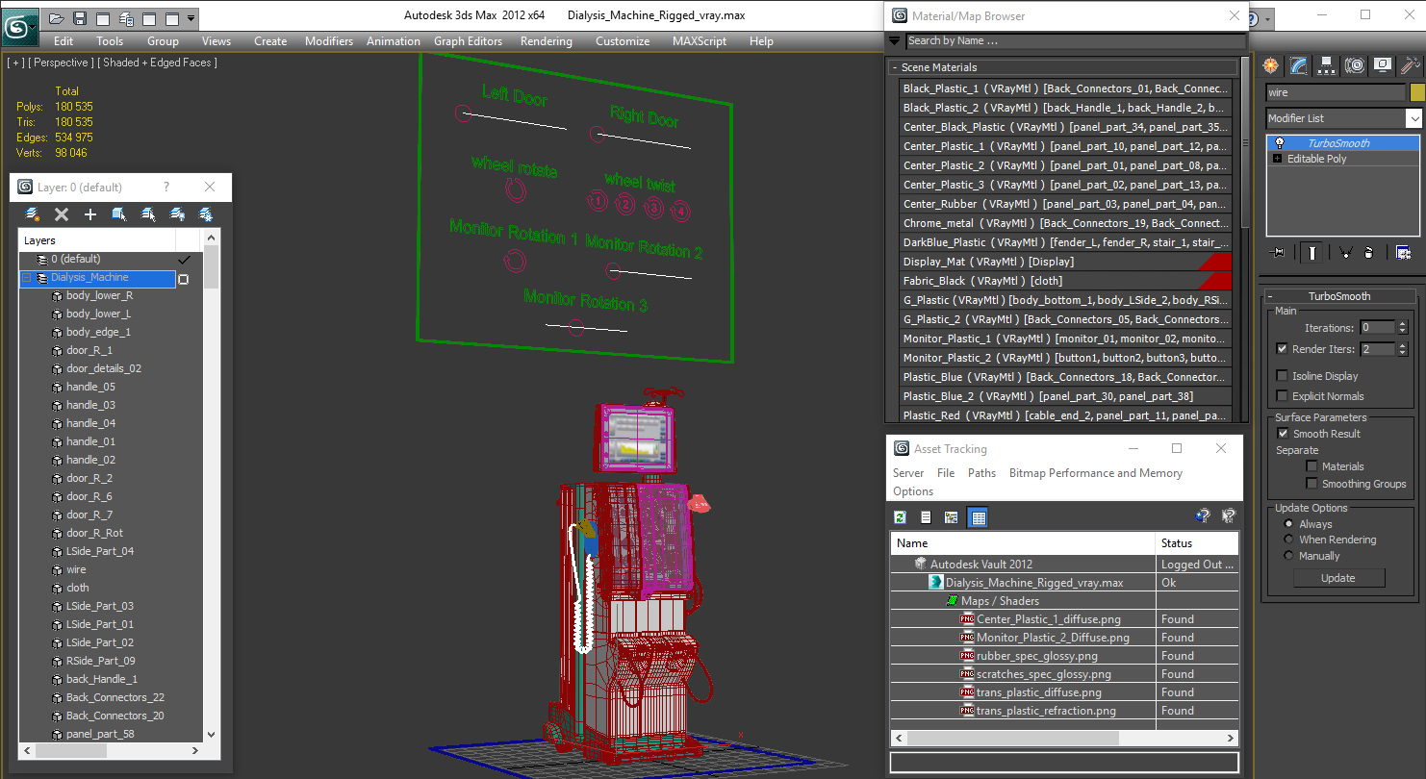Collapse the Dialysis_Machine layer tree
The width and height of the screenshot is (1426, 779).
27,278
